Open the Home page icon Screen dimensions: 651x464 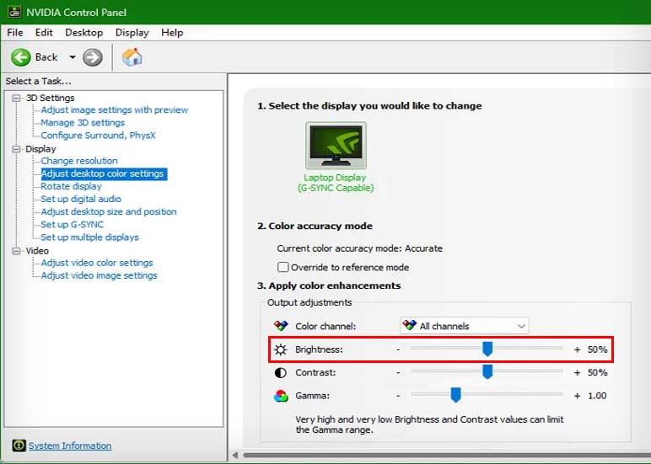pos(132,57)
